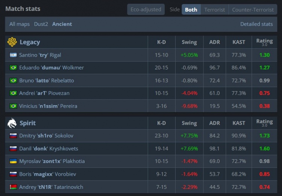Open Danil 'donk' Kryshkovets's player profile
This screenshot has width=282, height=196.
tap(49, 149)
